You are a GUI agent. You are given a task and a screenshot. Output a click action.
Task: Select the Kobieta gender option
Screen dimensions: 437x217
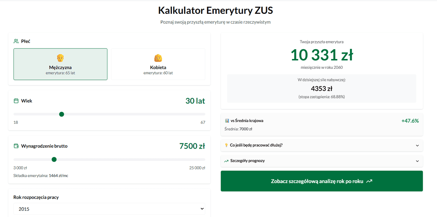pos(157,64)
